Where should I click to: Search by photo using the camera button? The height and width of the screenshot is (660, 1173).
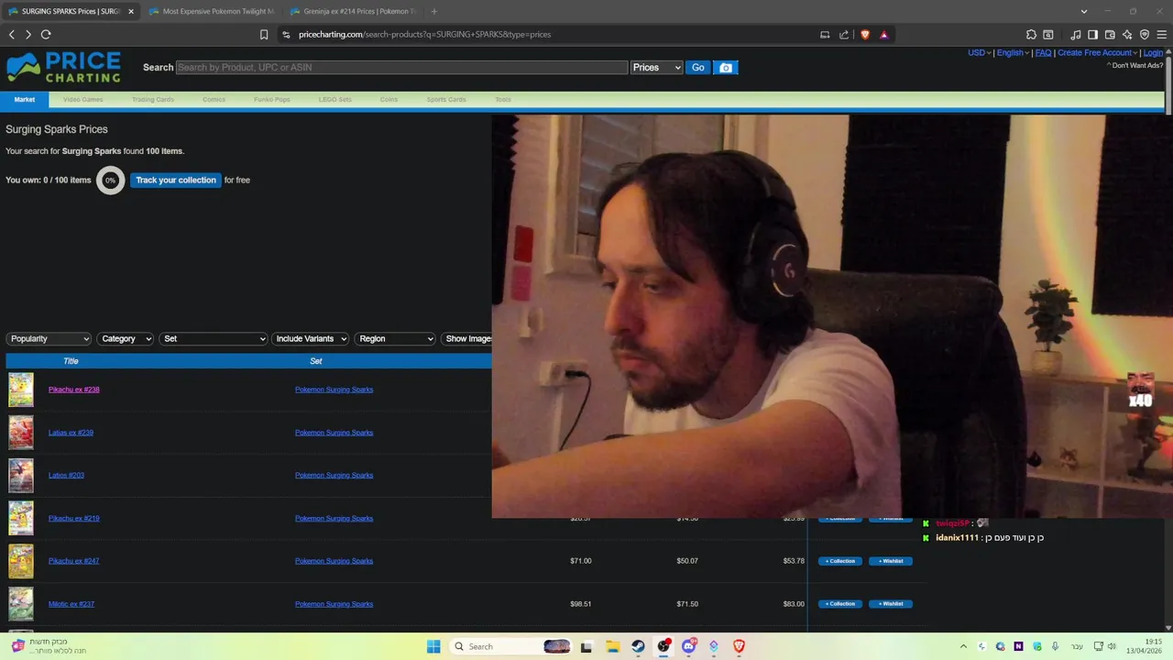click(x=726, y=67)
